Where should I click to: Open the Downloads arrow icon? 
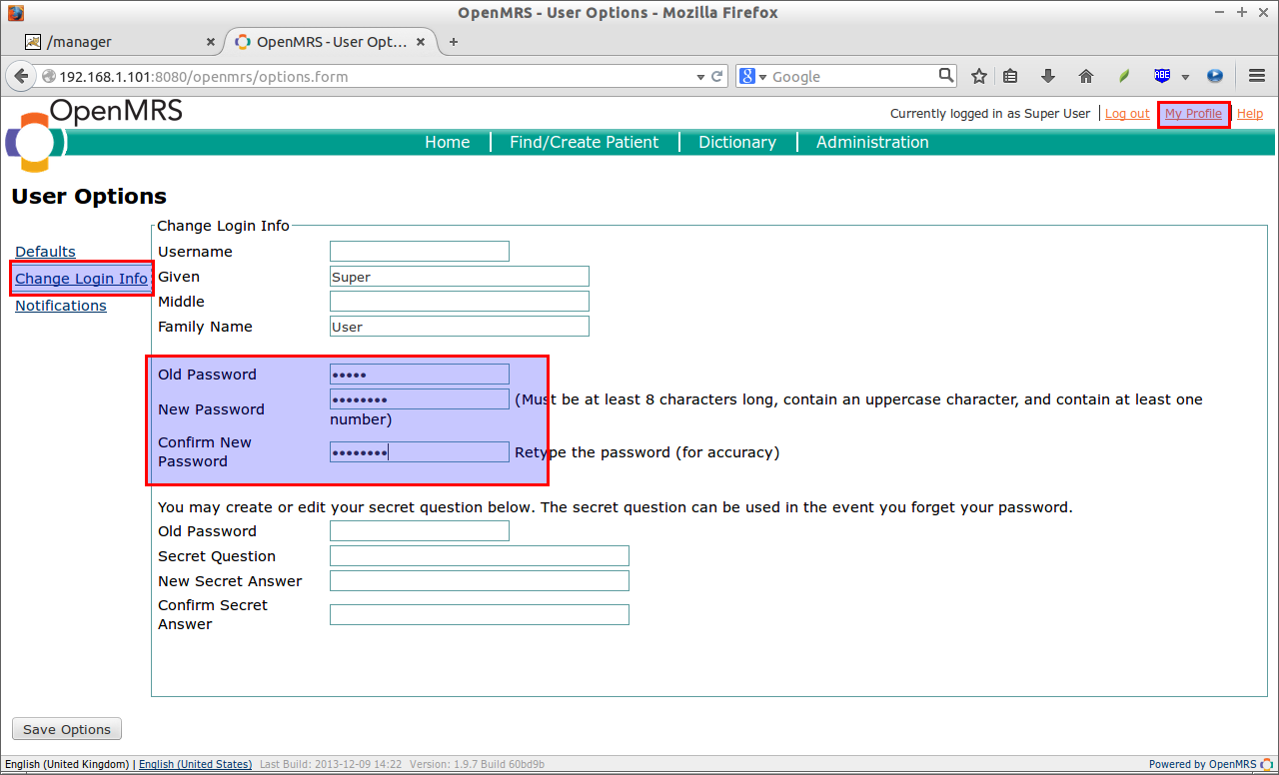point(1048,76)
